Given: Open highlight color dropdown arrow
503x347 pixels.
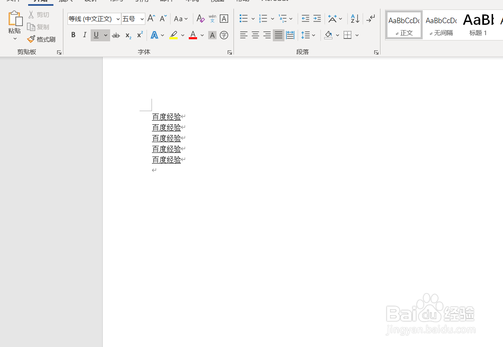Looking at the screenshot, I should click(x=183, y=35).
